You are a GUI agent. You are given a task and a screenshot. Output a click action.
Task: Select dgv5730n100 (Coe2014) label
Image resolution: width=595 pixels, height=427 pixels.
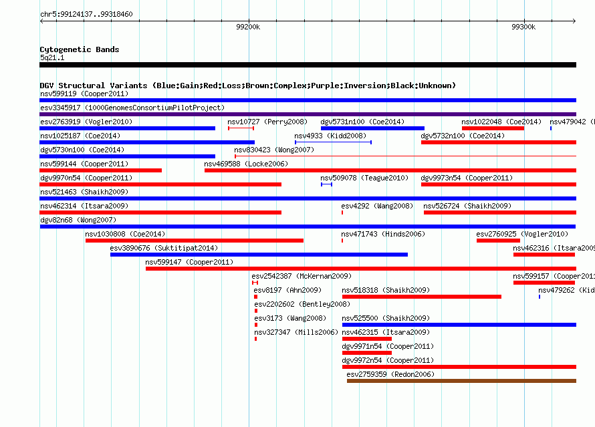pyautogui.click(x=82, y=150)
